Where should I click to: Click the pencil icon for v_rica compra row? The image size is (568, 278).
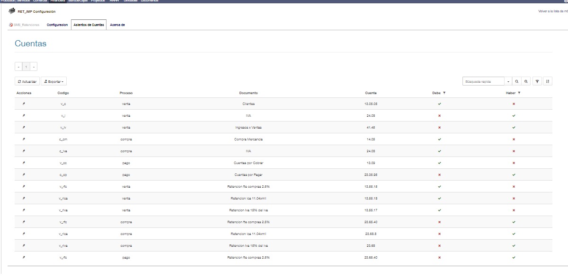click(24, 234)
